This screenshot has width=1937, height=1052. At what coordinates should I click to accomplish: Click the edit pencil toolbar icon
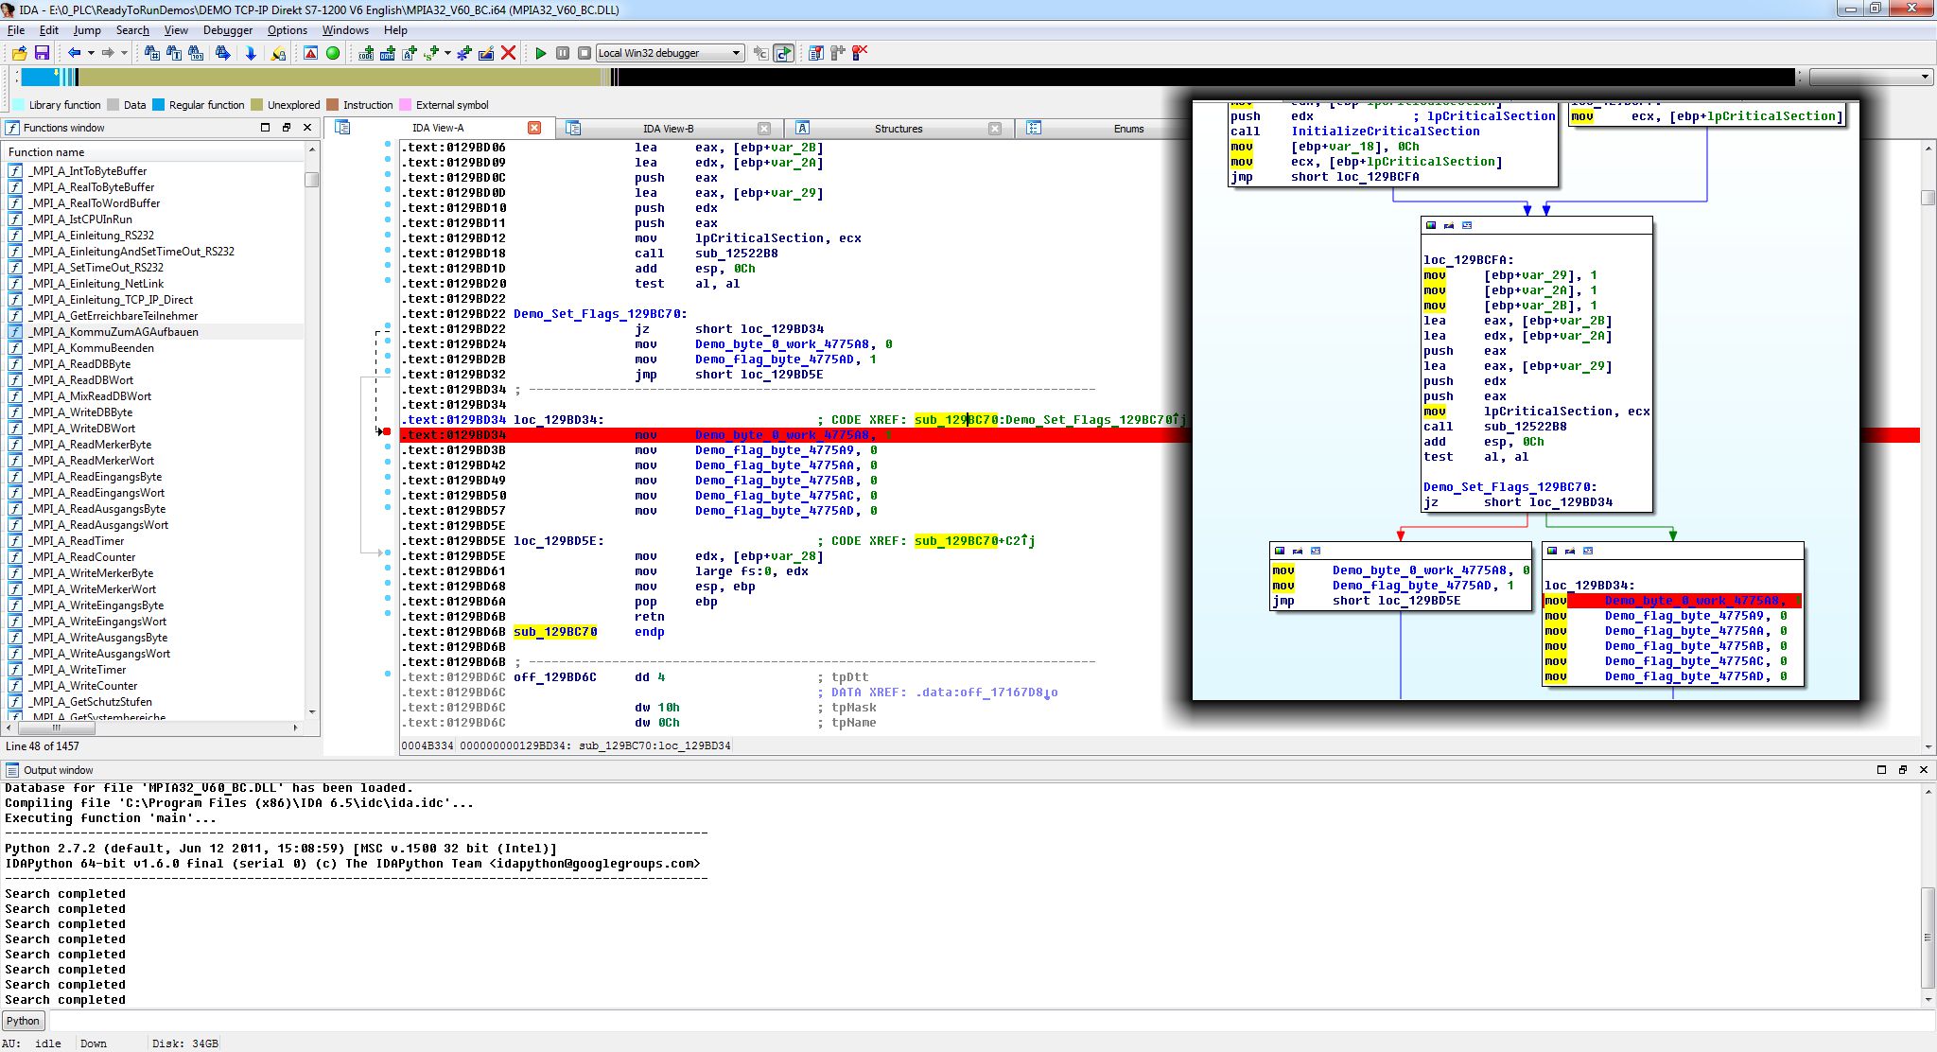tap(486, 53)
